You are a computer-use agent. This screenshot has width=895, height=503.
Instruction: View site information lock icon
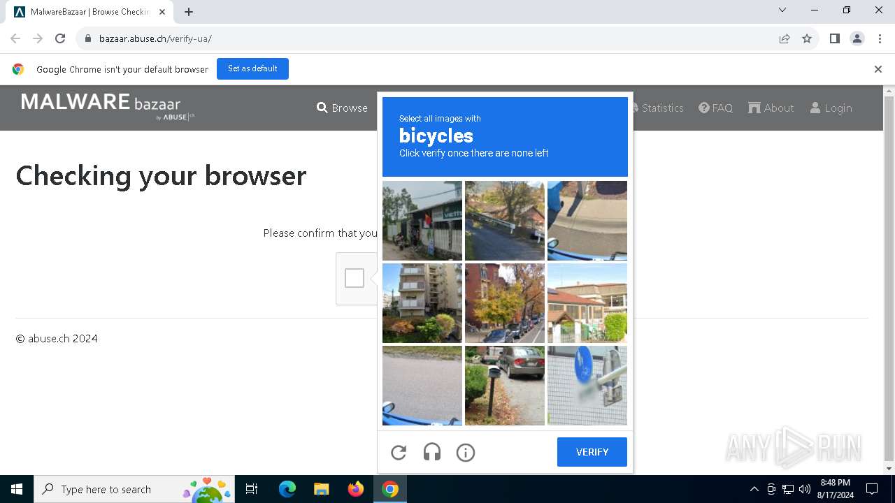tap(88, 38)
